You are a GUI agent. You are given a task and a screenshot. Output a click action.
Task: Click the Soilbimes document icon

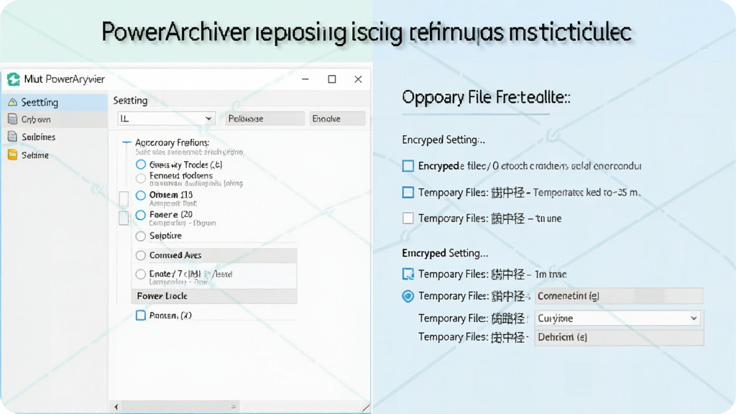[x=13, y=137]
